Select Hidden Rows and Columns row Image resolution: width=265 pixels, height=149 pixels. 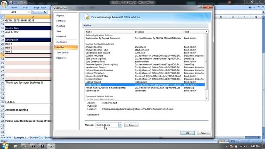tap(145, 70)
